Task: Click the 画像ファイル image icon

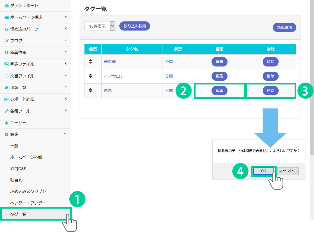Action: point(7,64)
